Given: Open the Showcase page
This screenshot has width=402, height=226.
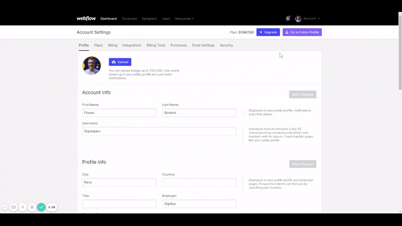Looking at the screenshot, I should pyautogui.click(x=129, y=19).
